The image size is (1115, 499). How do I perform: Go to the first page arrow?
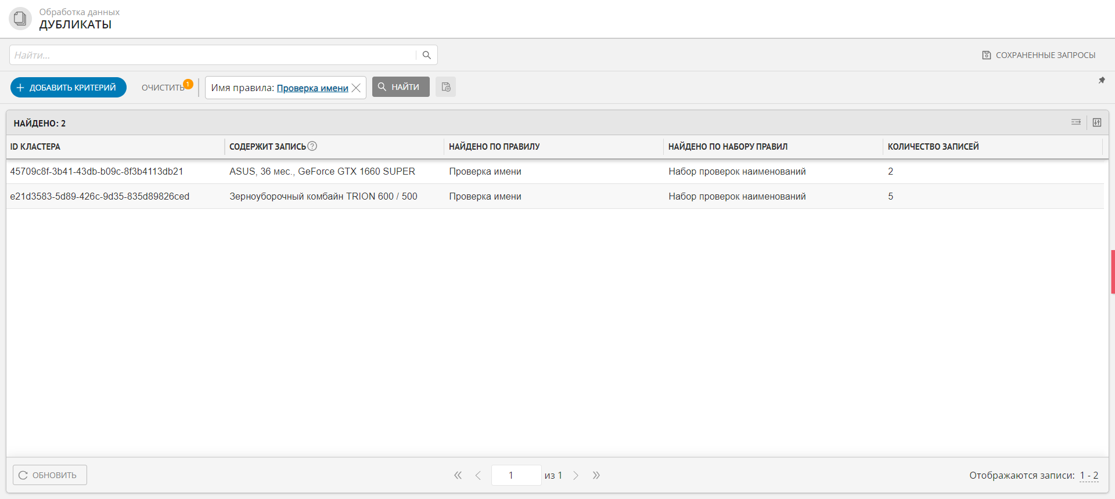pos(458,475)
